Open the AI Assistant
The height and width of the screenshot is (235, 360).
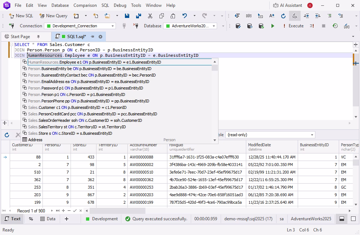287,5
